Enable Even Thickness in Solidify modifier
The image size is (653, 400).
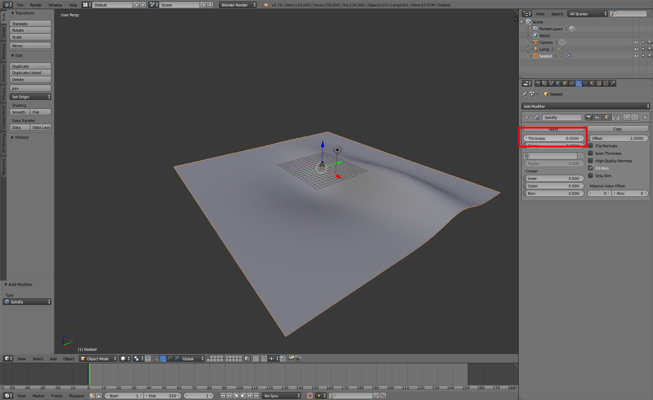(590, 153)
